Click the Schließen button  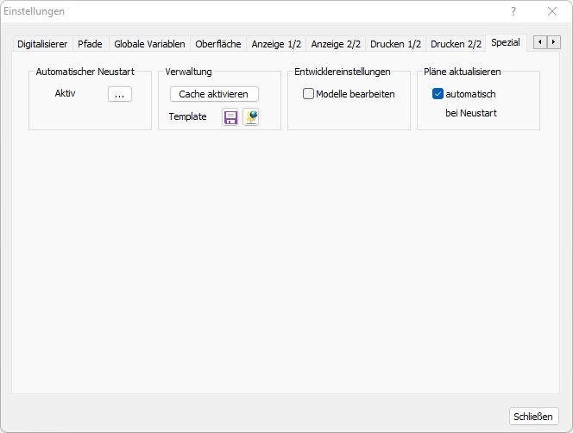pyautogui.click(x=533, y=416)
